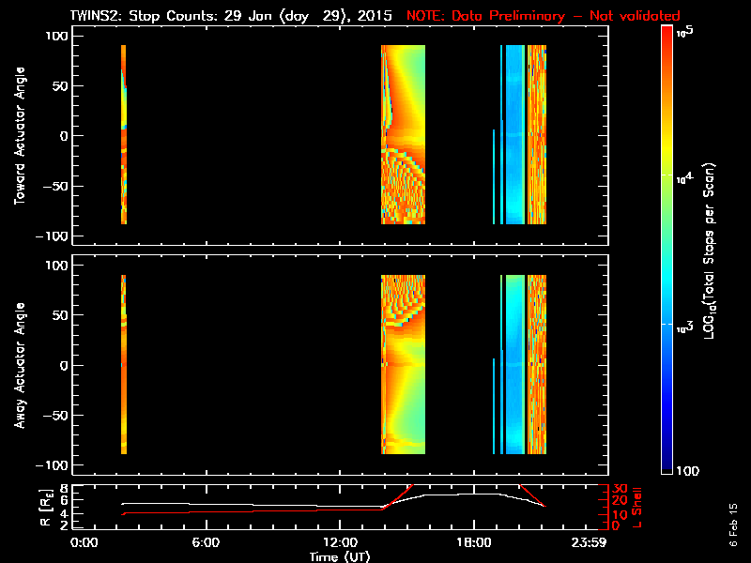Select the 0:00 time tick label
Viewport: 751px width, 563px height.
pos(84,543)
